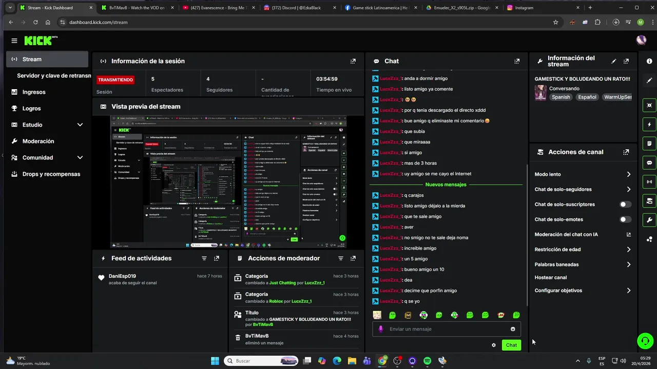
Task: Expand Chat de solo-seguidores options
Action: pyautogui.click(x=629, y=190)
